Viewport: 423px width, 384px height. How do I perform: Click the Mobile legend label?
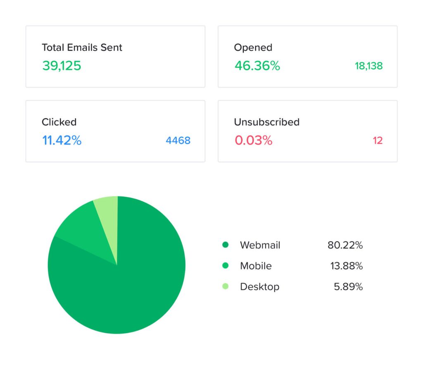(256, 266)
